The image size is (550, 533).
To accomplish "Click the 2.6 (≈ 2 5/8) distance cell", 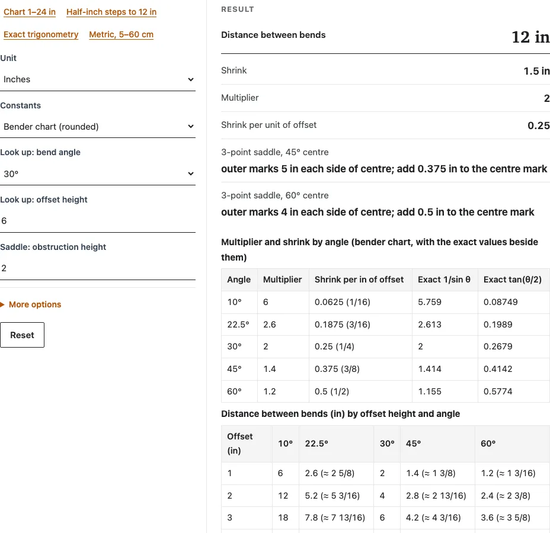I will [337, 473].
